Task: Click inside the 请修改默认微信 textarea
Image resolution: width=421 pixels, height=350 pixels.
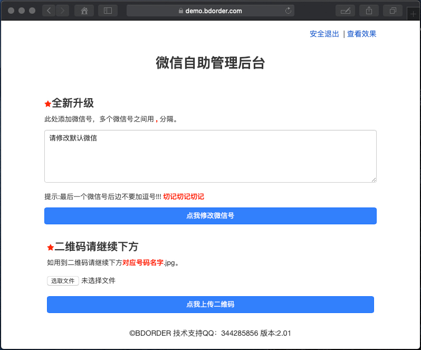Action: tap(210, 156)
